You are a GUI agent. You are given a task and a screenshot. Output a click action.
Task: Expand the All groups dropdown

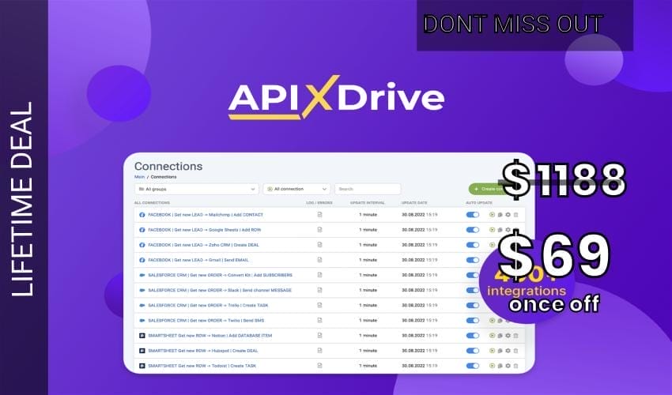(x=196, y=190)
